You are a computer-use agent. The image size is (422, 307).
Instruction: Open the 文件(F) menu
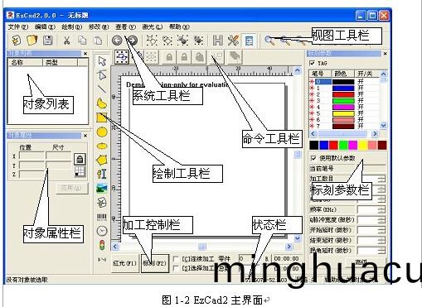click(x=18, y=26)
